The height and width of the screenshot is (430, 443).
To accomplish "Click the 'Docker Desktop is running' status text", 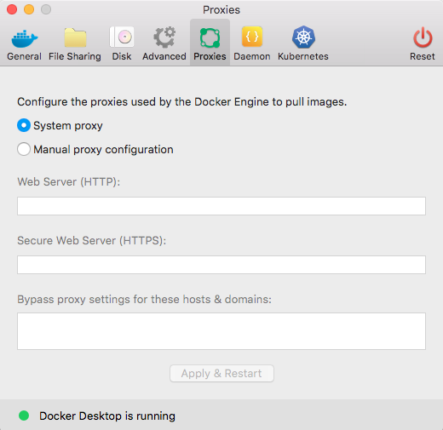I will click(x=107, y=416).
